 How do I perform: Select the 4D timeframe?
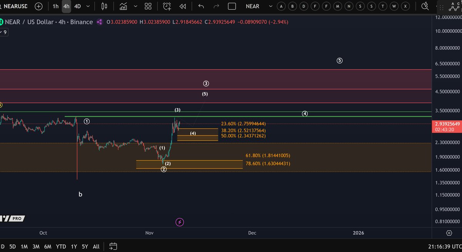point(78,6)
